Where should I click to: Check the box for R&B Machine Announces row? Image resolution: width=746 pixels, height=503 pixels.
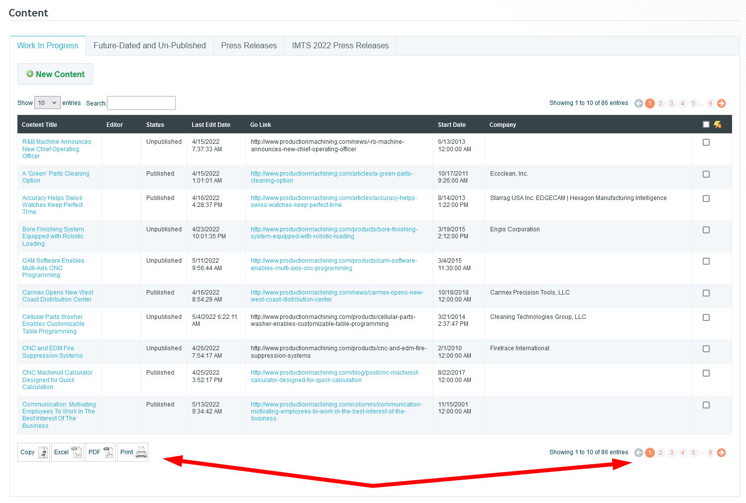(x=706, y=142)
